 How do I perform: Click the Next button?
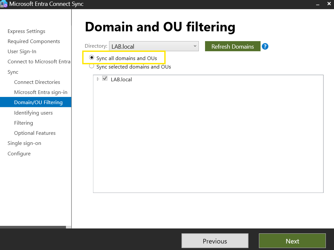click(292, 241)
